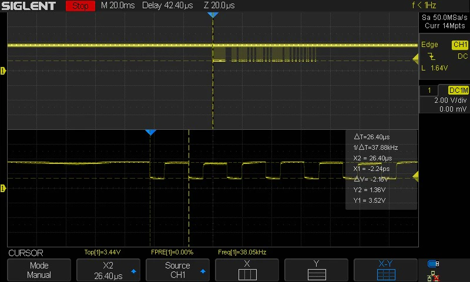The height and width of the screenshot is (282, 470).
Task: Click the Sa 50.0MSa/s sample rate
Action: [x=445, y=18]
